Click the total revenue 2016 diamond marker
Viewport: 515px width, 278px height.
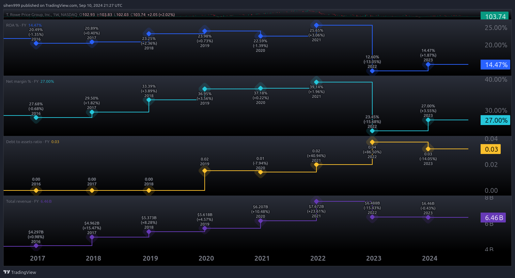[36, 246]
